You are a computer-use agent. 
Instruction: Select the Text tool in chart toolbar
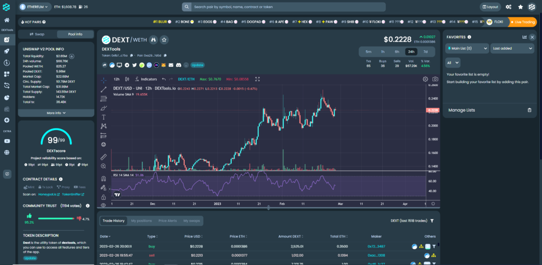pyautogui.click(x=103, y=117)
